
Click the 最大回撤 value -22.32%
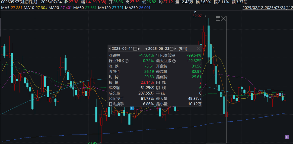pyautogui.click(x=194, y=61)
